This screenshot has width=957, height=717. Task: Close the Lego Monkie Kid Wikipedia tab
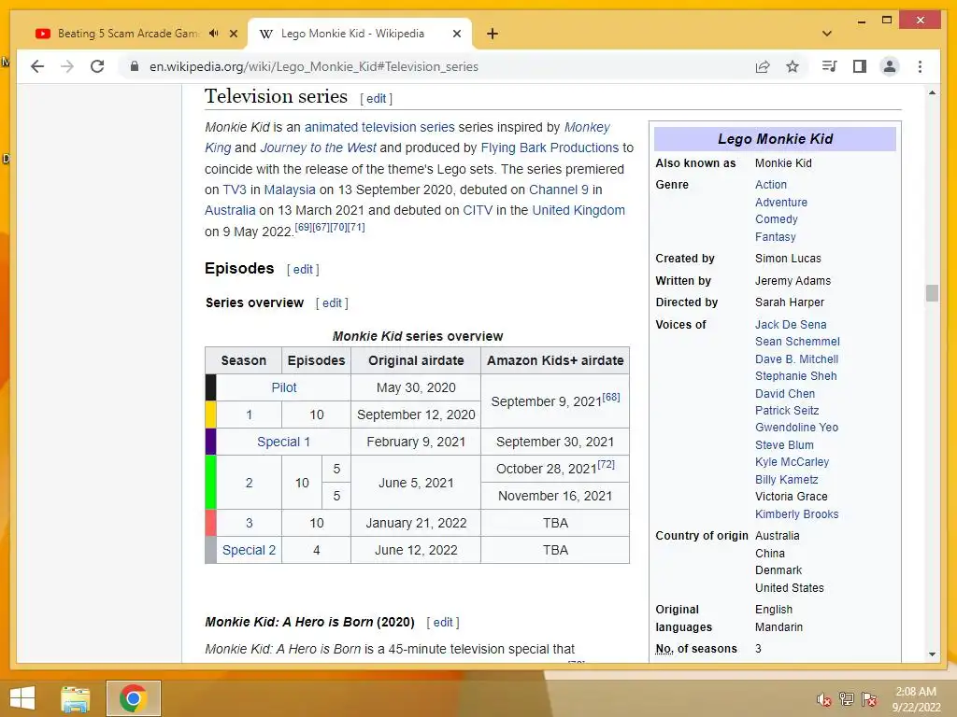[456, 34]
